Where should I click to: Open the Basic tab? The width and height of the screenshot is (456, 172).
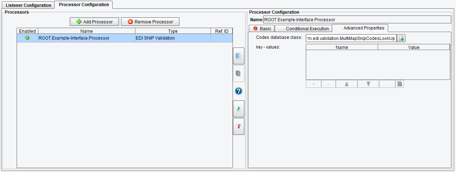pyautogui.click(x=262, y=28)
